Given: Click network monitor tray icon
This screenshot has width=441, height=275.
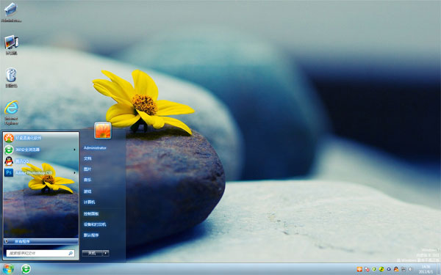Looking at the screenshot, I should point(404,269).
